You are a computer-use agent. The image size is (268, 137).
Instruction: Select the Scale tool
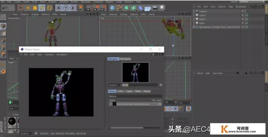click(35, 8)
